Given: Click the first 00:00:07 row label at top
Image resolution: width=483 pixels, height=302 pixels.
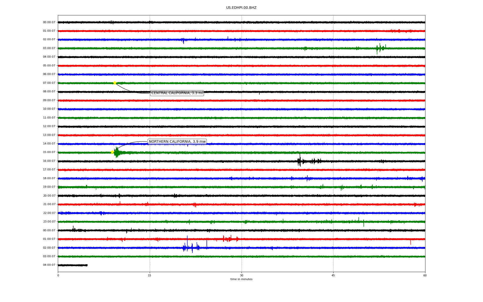Looking at the screenshot, I should [49, 22].
